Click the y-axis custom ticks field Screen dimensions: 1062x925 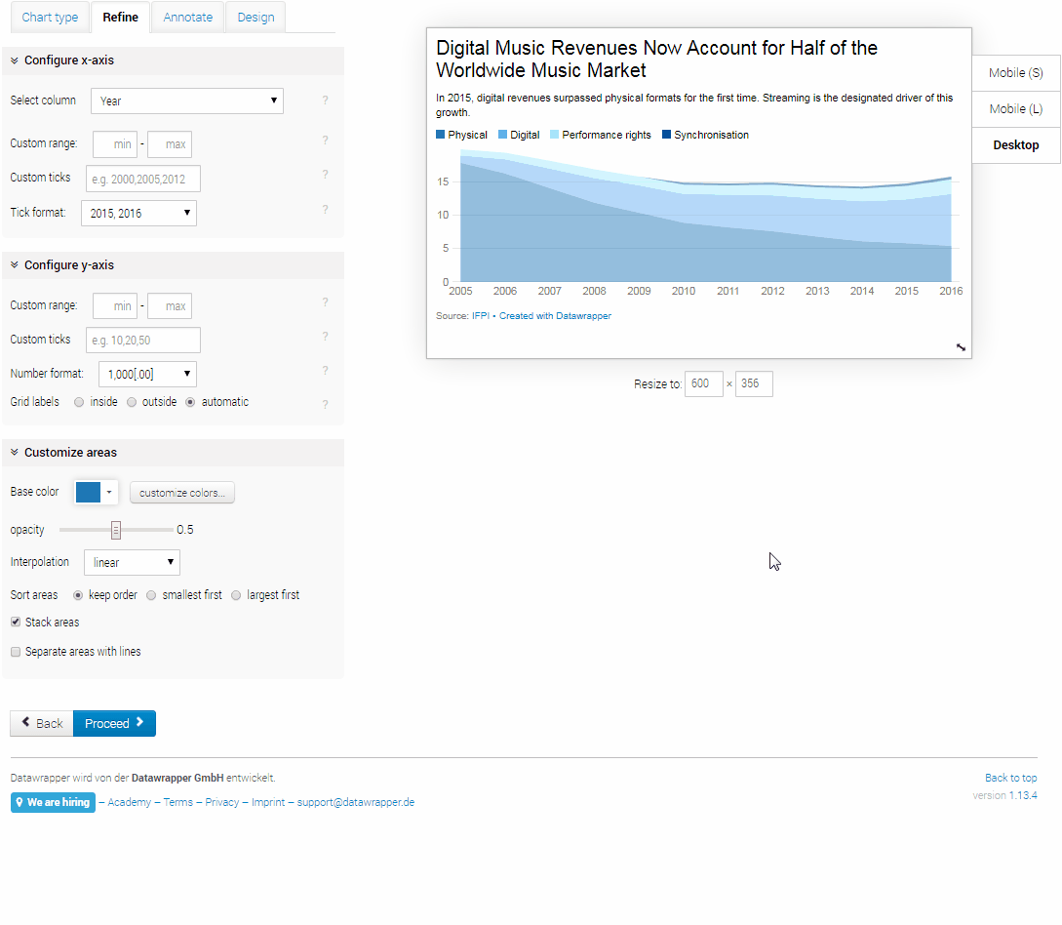click(x=143, y=341)
